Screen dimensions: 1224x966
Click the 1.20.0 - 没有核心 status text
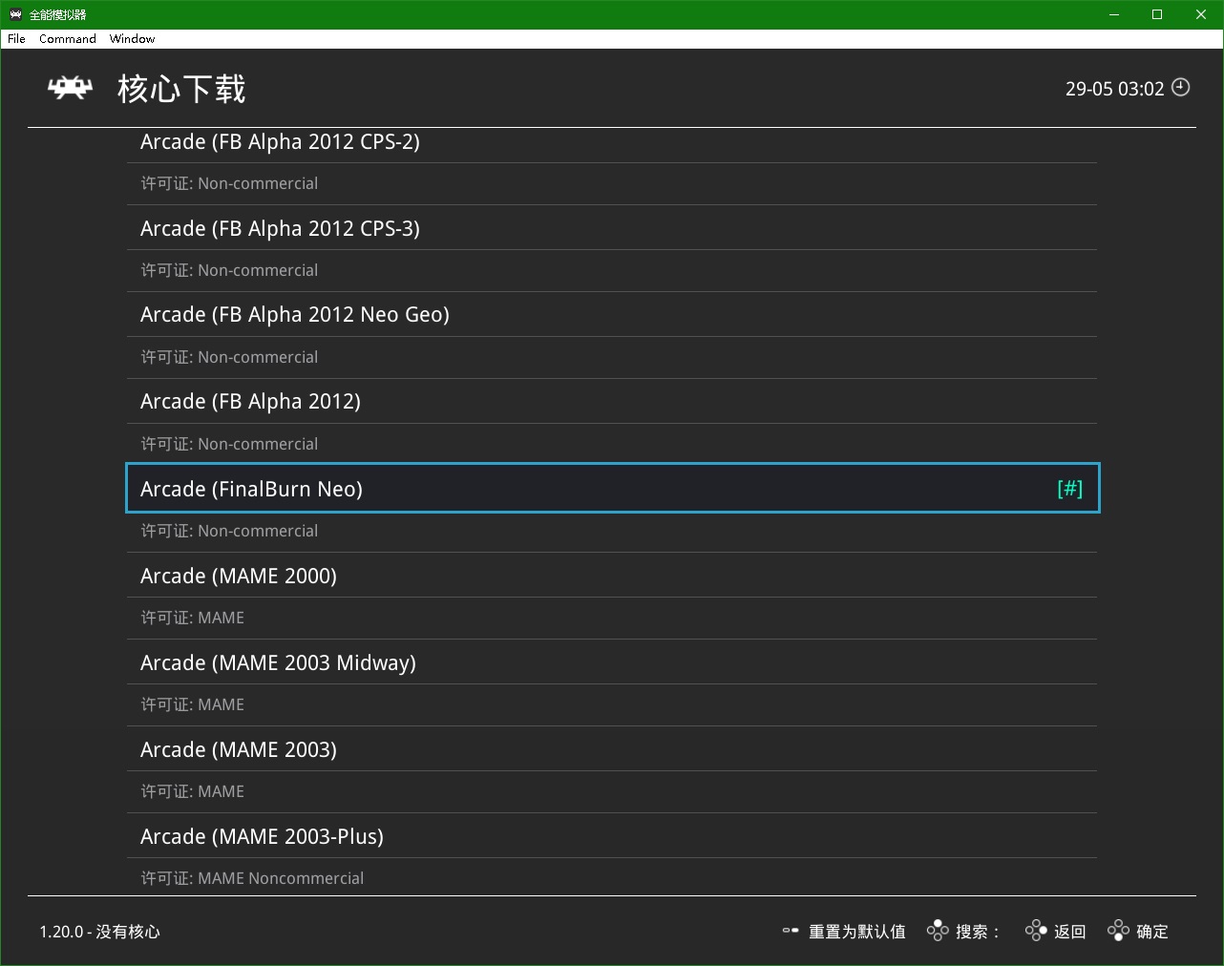pyautogui.click(x=99, y=932)
